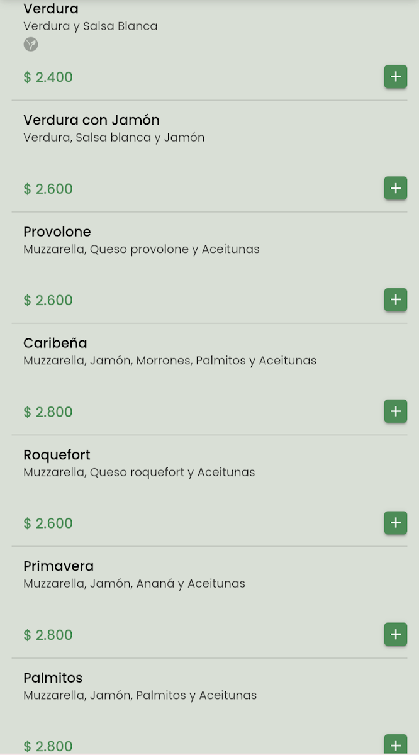Open the Primavera menu entry
The width and height of the screenshot is (419, 755).
pos(59,566)
